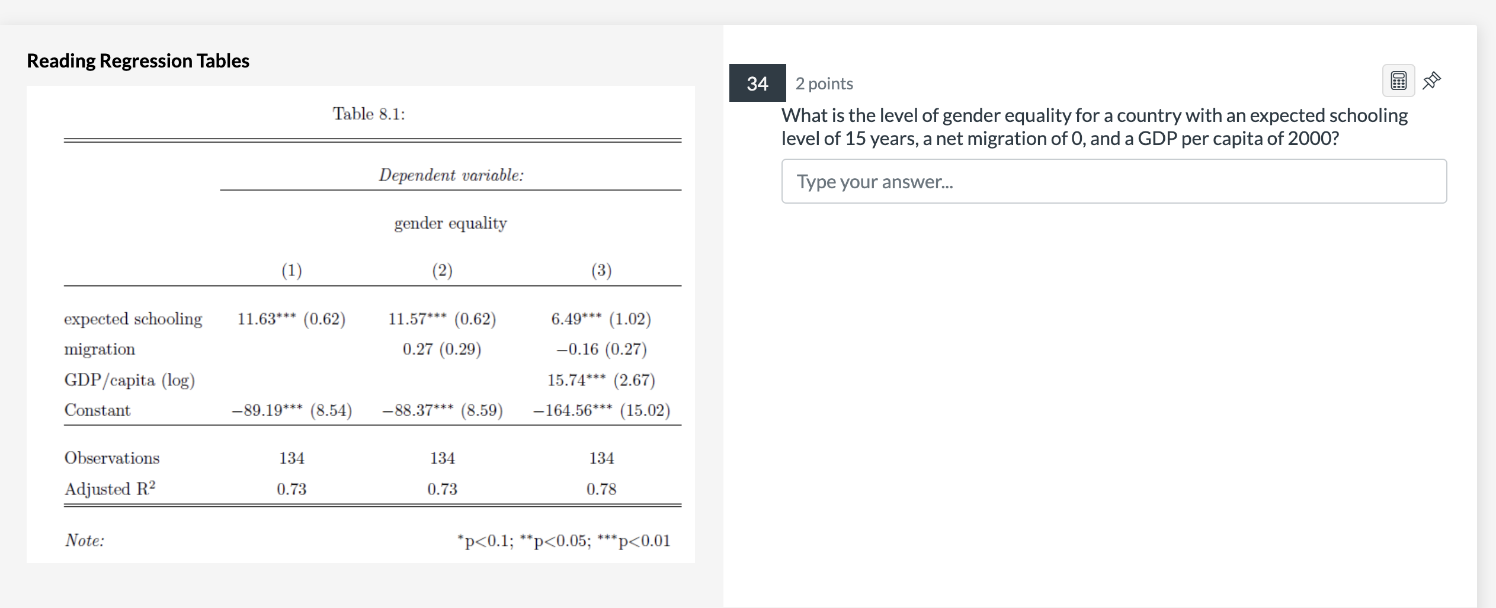Screen dimensions: 1496x608
Task: Click the Type your answer input field
Action: [x=1113, y=181]
